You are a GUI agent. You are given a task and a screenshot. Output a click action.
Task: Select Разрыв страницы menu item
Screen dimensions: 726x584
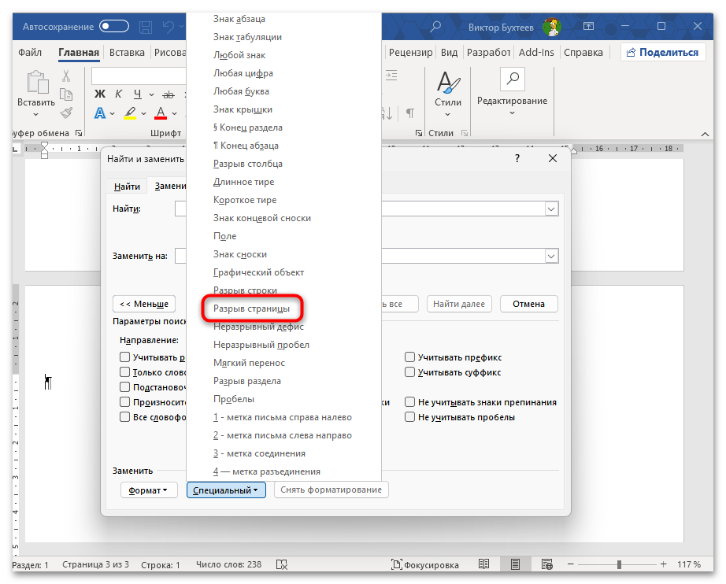click(283, 309)
